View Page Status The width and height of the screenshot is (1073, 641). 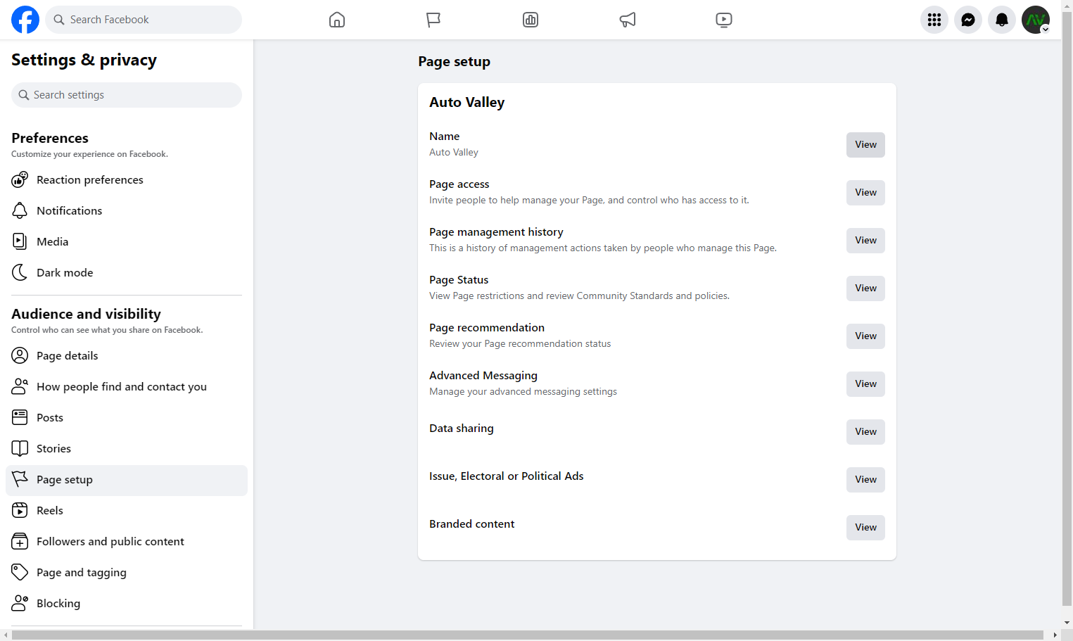tap(865, 288)
